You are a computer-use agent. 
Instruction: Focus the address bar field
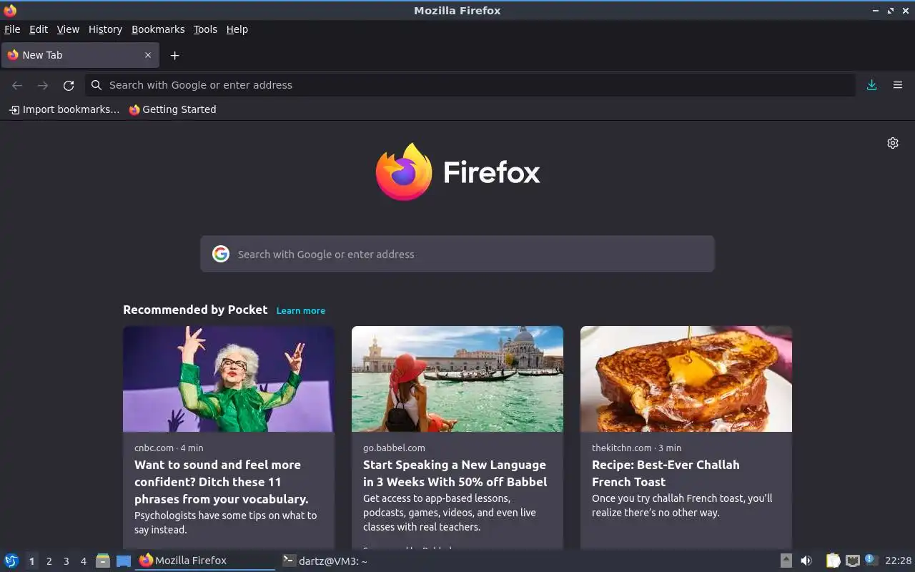470,85
